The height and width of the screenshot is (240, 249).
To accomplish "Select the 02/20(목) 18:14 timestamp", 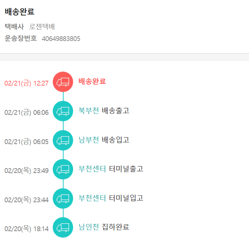I will [27, 229].
